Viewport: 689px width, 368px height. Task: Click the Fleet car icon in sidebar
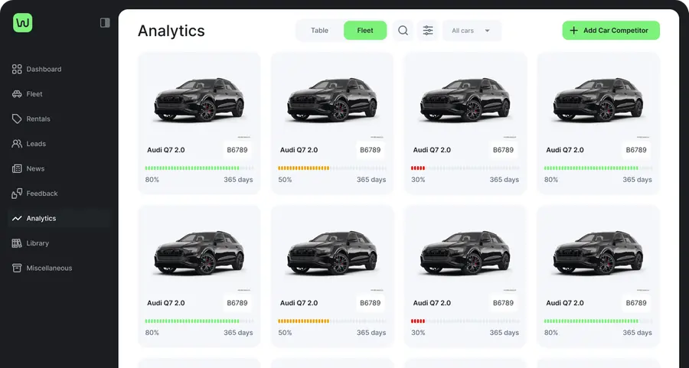coord(17,94)
